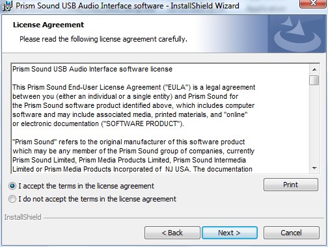This screenshot has height=247, width=328.
Task: Click the installer icon in the title bar
Action: (7, 6)
